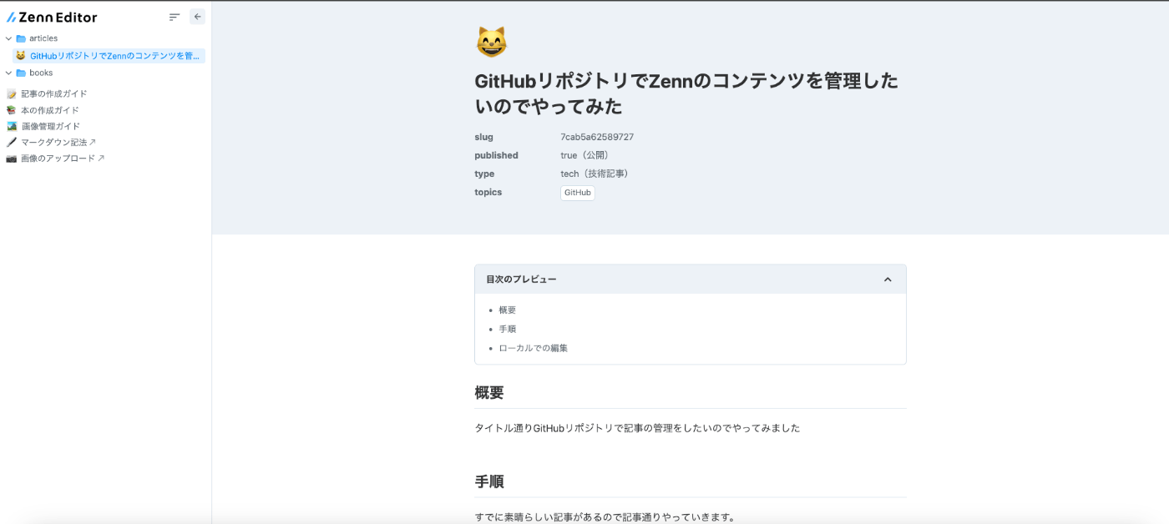This screenshot has width=1169, height=524.
Task: Click the large cat emoji header
Action: pos(491,42)
